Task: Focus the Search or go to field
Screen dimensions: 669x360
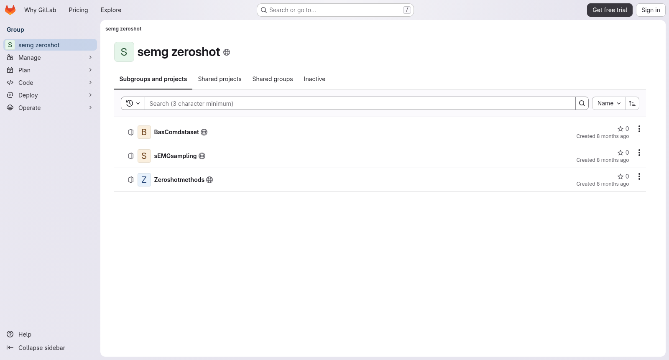Action: (x=335, y=10)
